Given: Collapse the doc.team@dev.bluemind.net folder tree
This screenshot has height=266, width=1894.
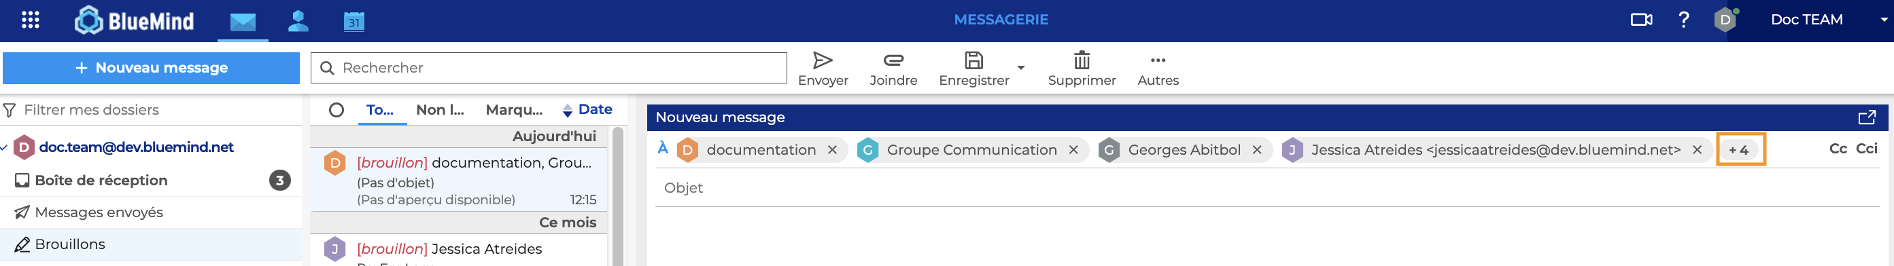Looking at the screenshot, I should tap(4, 148).
